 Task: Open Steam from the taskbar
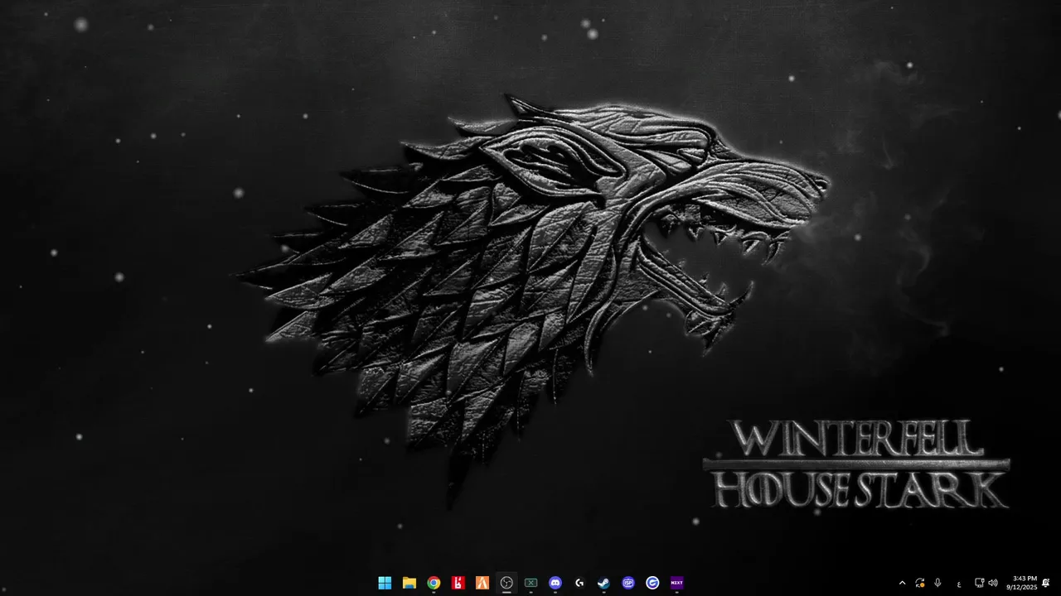pyautogui.click(x=603, y=583)
